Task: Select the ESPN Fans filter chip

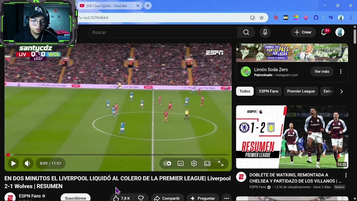Action: tap(269, 91)
